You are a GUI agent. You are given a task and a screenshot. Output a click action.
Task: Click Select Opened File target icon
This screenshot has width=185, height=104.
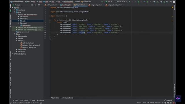tap(32, 5)
